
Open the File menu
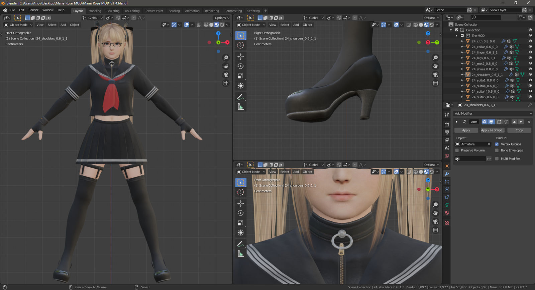12,10
